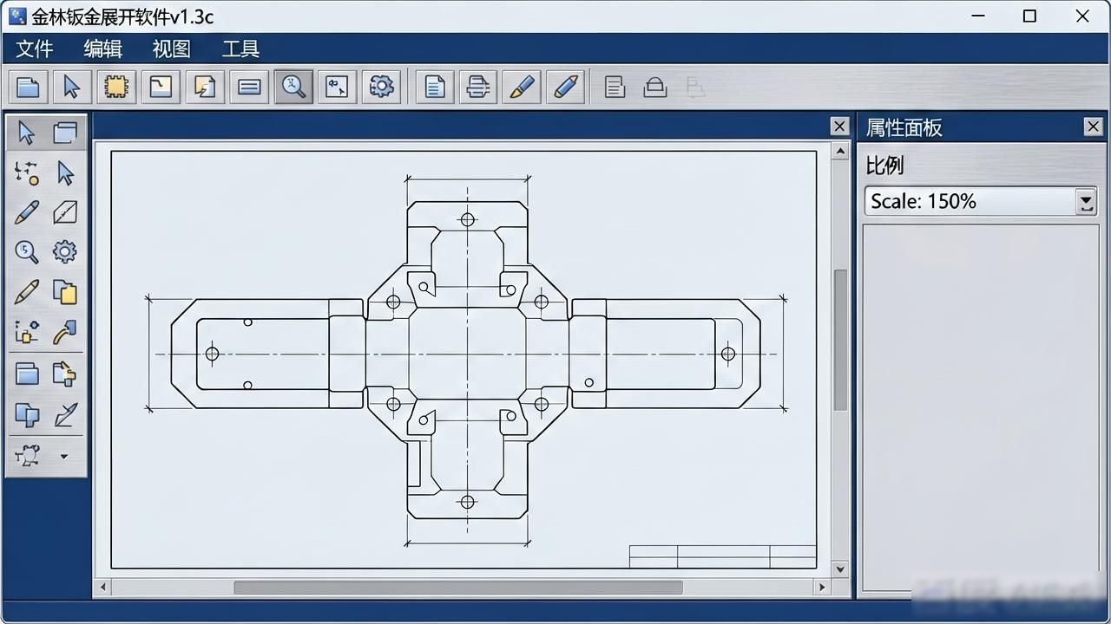
Task: Open the 视图 menu
Action: click(172, 49)
